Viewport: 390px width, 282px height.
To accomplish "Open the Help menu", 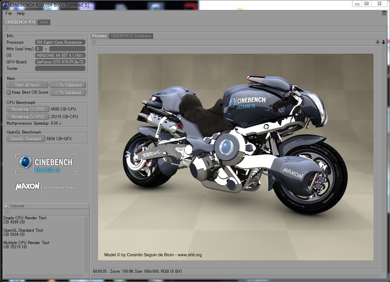I will click(21, 13).
